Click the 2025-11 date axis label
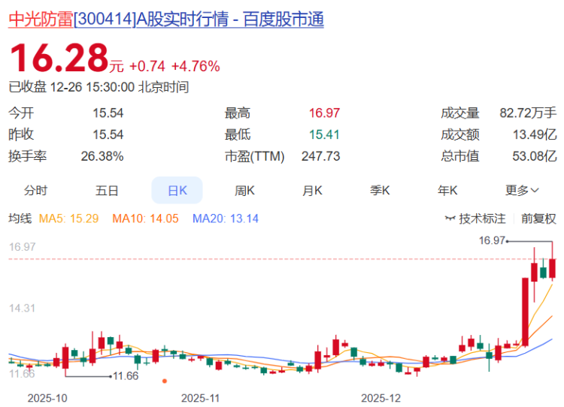Image resolution: width=564 pixels, height=407 pixels. pos(200,396)
